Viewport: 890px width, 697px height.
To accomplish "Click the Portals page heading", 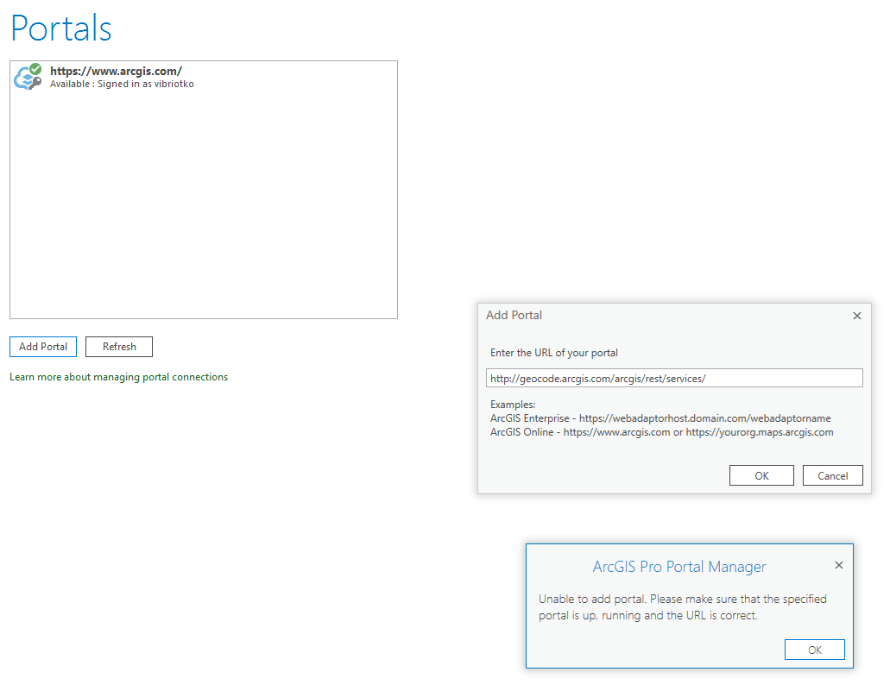I will click(x=60, y=28).
